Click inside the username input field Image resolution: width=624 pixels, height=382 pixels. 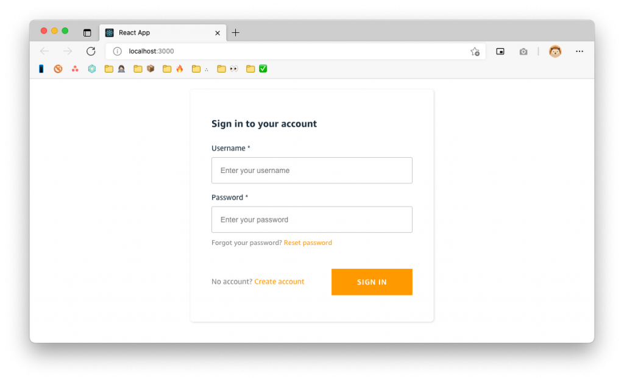click(x=311, y=170)
